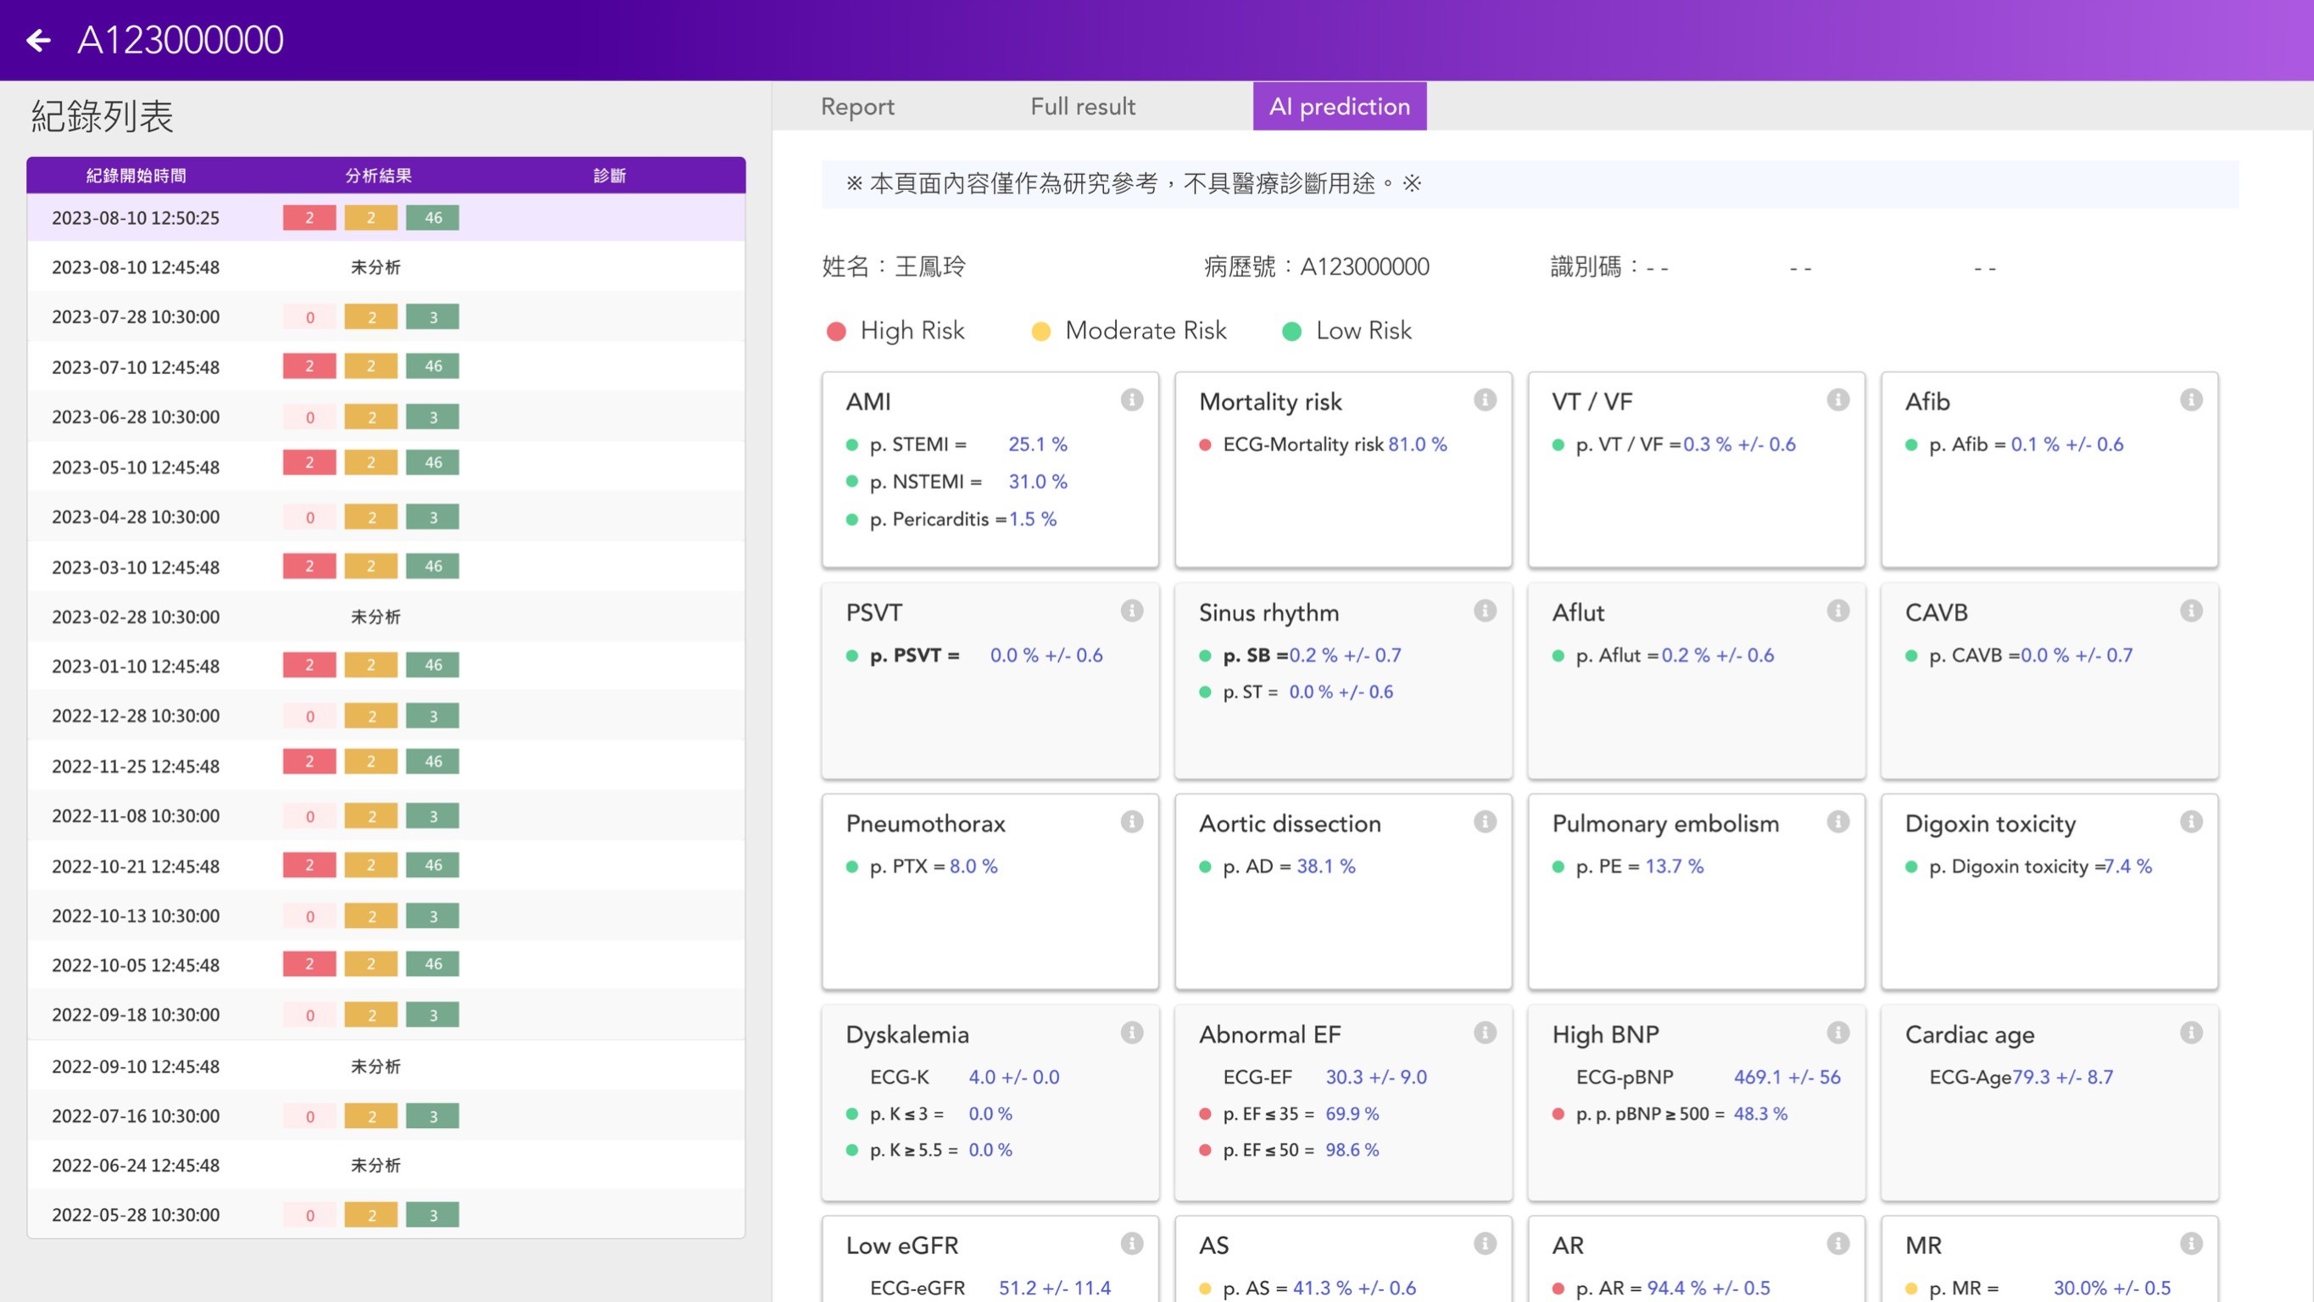The height and width of the screenshot is (1302, 2314).
Task: Open the info icon on Dyskalemia card
Action: 1132,1033
